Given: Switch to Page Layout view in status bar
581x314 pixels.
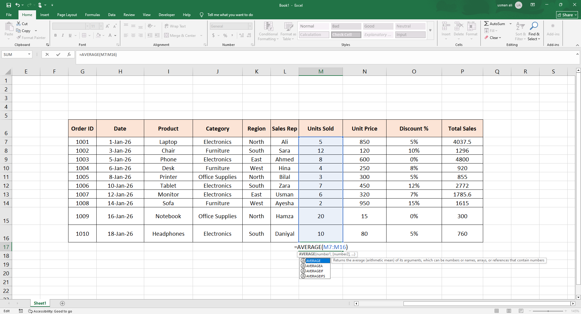Looking at the screenshot, I should coord(509,311).
